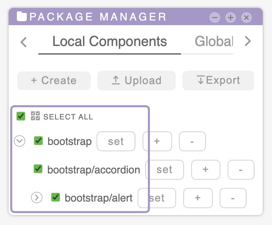This screenshot has height=225, width=272.
Task: Click plus button for bootstrap/accordion
Action: (206, 170)
